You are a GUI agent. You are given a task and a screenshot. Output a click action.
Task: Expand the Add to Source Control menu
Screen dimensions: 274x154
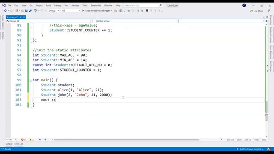pos(250,149)
